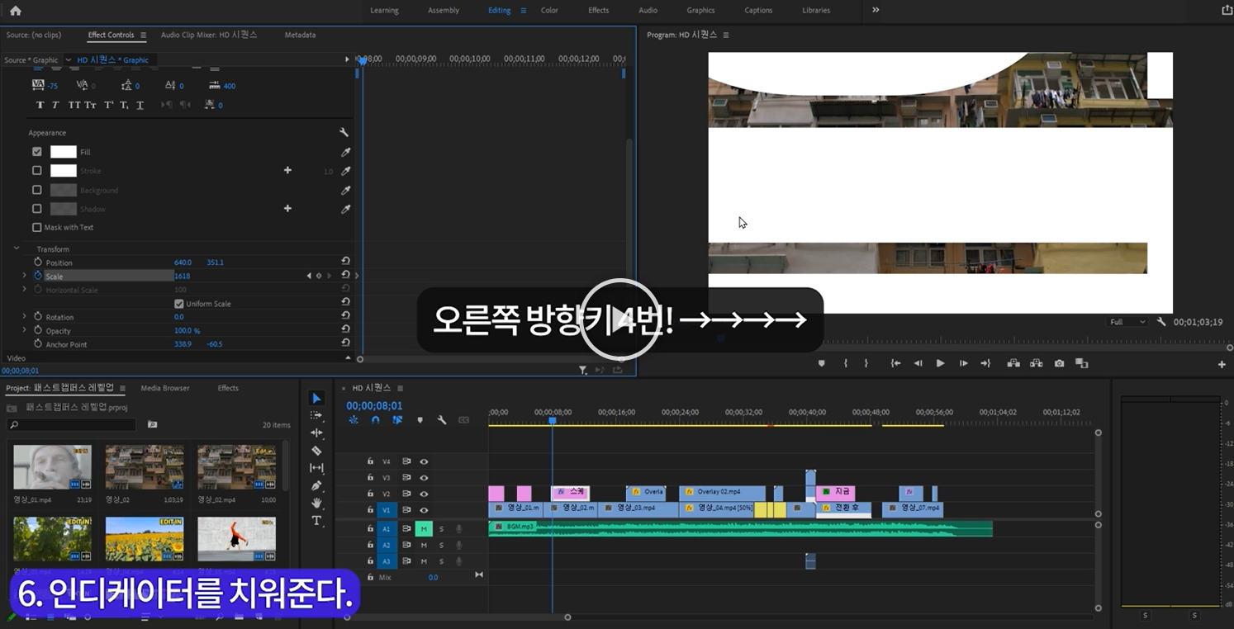Switch to Audio workspace

tap(648, 11)
